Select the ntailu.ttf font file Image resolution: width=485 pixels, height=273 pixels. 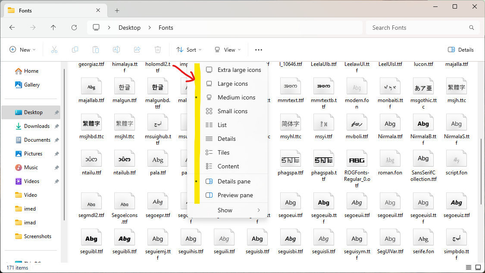(x=91, y=163)
